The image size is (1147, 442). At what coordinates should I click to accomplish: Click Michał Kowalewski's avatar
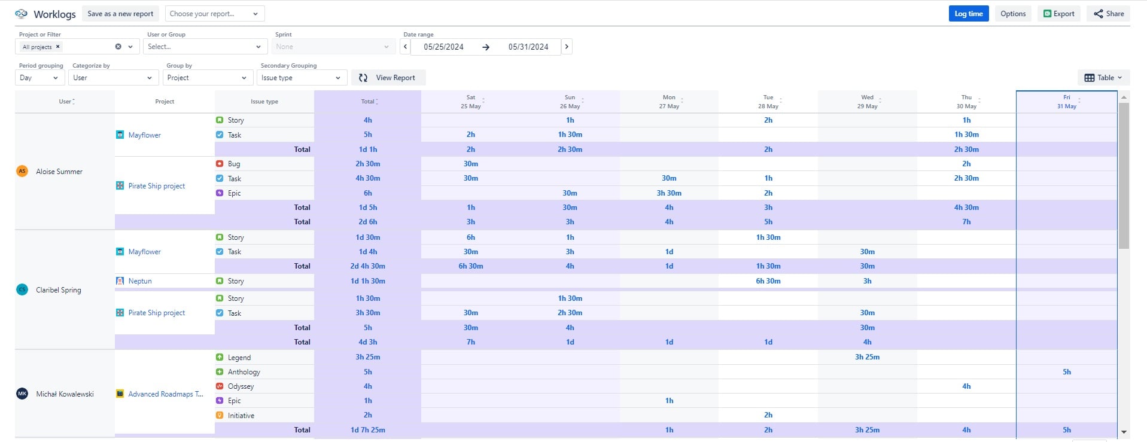click(22, 394)
